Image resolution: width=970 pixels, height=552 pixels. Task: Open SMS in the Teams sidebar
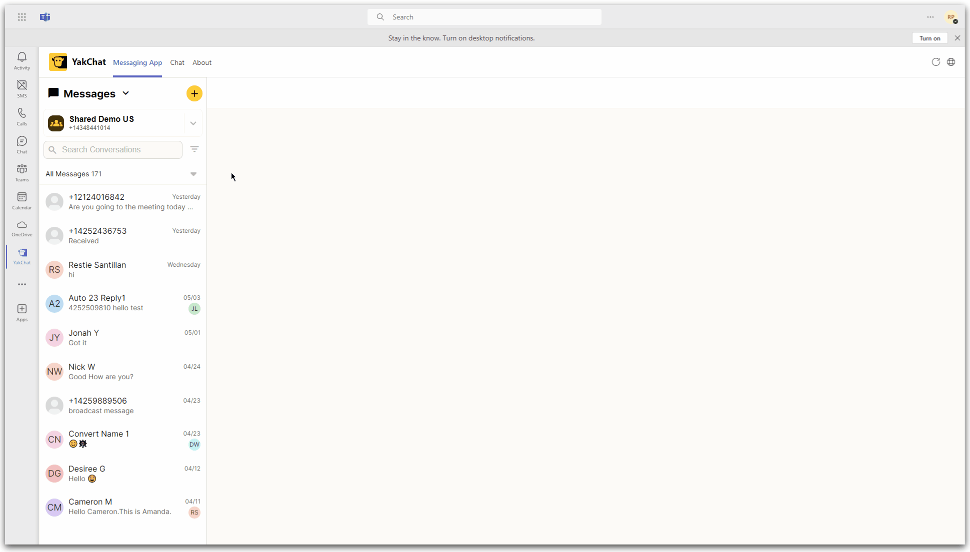coord(22,89)
